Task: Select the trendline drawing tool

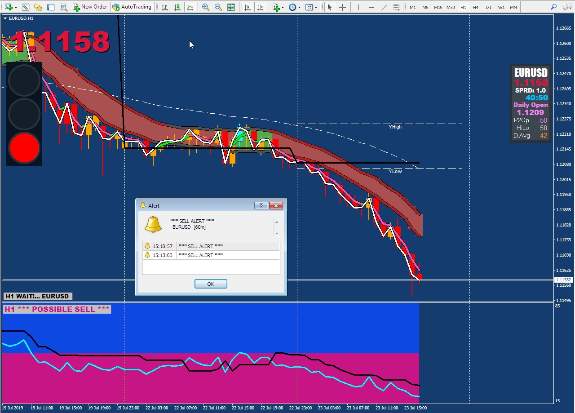Action: point(384,7)
